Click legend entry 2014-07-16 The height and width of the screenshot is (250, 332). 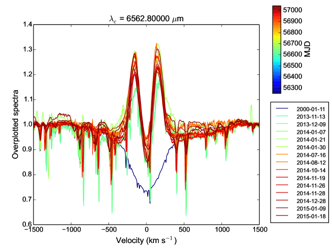click(x=311, y=155)
